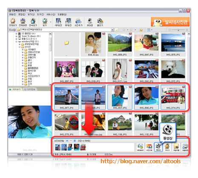Expand the 3.5 floppy (A:) drive node

click(16, 34)
